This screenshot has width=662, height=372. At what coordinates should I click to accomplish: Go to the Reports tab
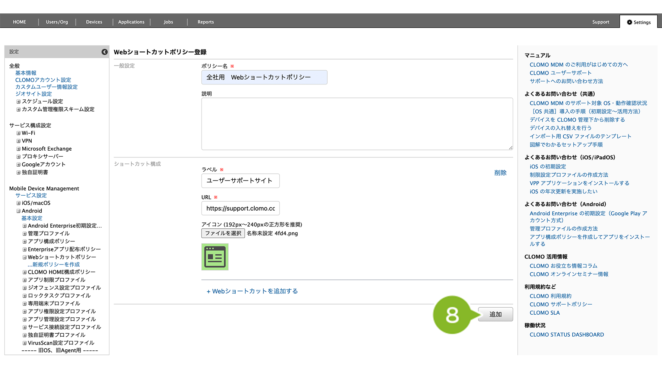tap(206, 22)
